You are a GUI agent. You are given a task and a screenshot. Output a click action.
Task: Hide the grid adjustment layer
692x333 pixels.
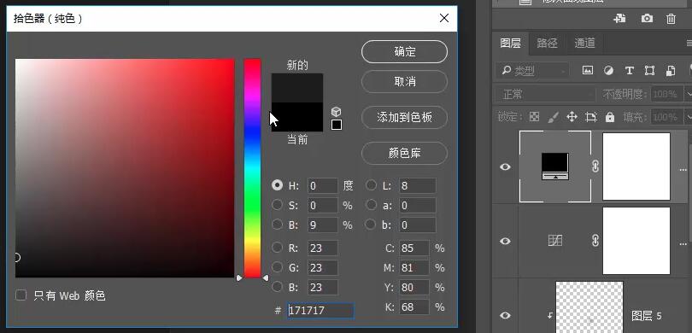(x=505, y=242)
